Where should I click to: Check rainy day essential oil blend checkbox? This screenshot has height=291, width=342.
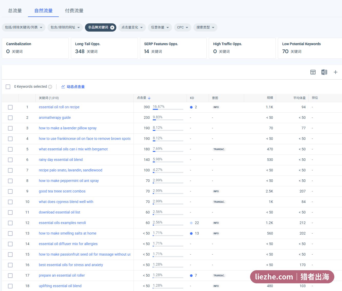tap(10, 160)
